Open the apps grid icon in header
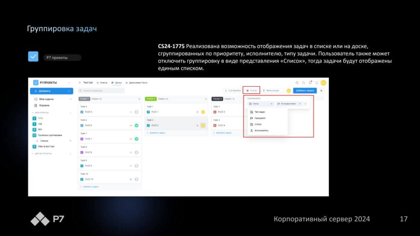This screenshot has width=420, height=236. [x=317, y=82]
